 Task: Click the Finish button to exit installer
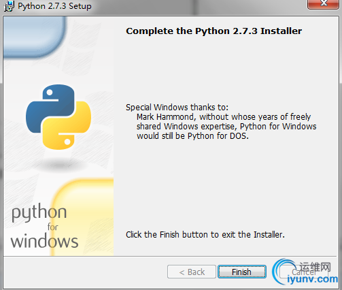point(242,272)
